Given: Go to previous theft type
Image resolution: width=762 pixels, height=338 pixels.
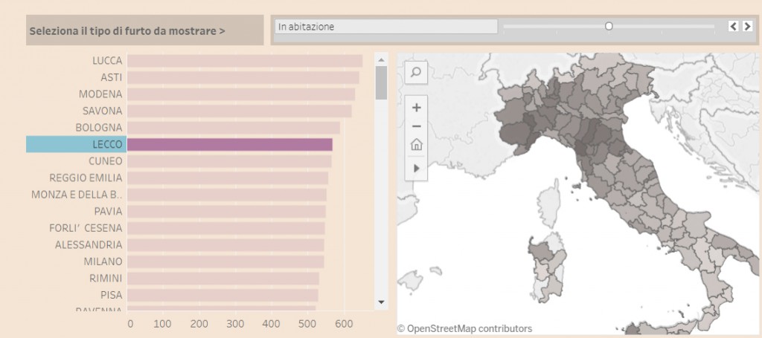Looking at the screenshot, I should pyautogui.click(x=733, y=26).
